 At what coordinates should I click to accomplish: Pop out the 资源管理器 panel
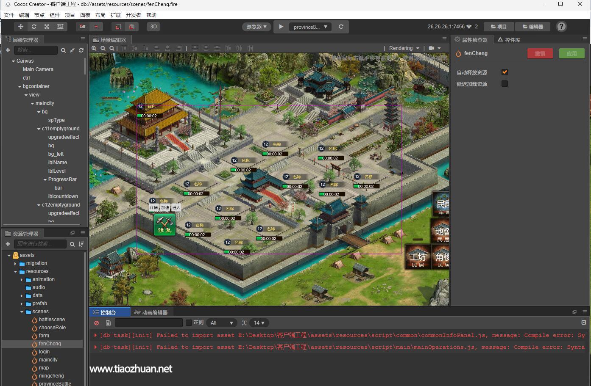72,233
